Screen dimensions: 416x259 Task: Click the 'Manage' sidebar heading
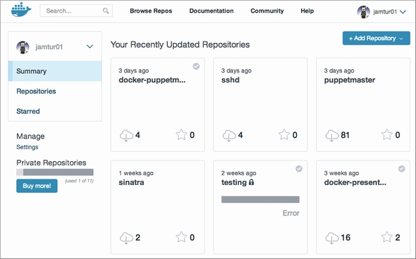pos(30,137)
